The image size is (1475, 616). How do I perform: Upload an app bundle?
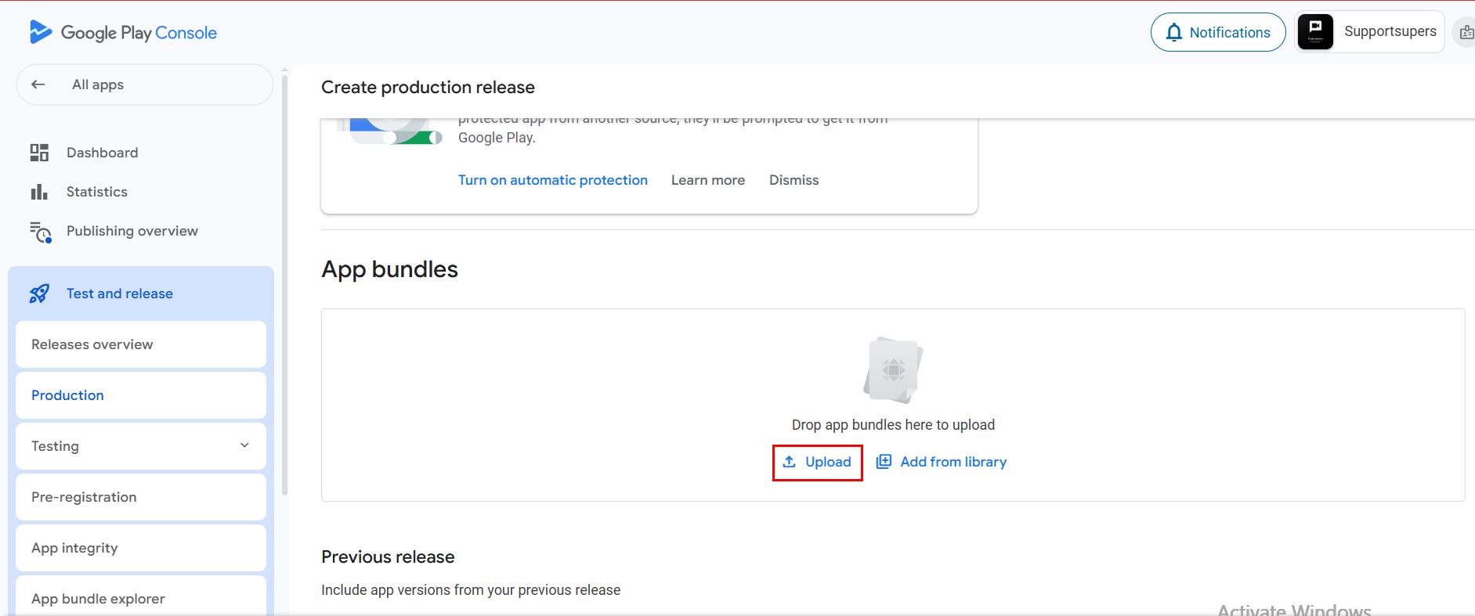tap(817, 462)
